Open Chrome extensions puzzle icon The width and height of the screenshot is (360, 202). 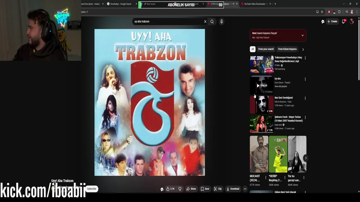(x=339, y=12)
